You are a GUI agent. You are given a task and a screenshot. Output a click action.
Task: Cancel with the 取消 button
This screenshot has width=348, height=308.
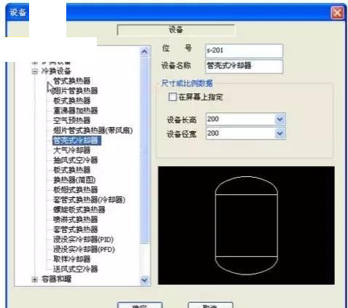coord(210,305)
